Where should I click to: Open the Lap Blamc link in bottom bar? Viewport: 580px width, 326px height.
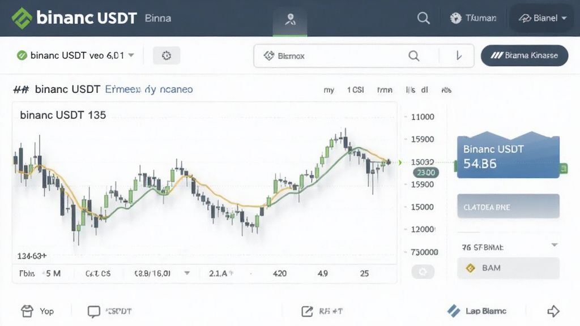click(x=485, y=311)
